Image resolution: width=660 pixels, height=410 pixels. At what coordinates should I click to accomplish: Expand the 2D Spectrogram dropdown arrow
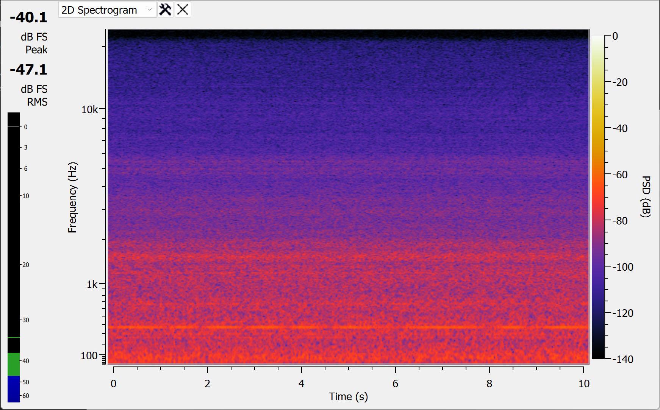tap(150, 10)
